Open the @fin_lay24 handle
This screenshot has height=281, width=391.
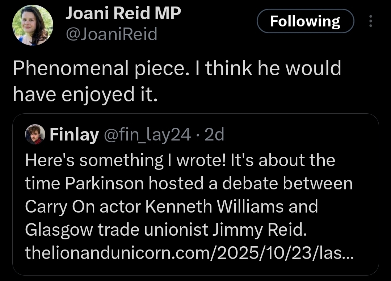click(x=147, y=135)
